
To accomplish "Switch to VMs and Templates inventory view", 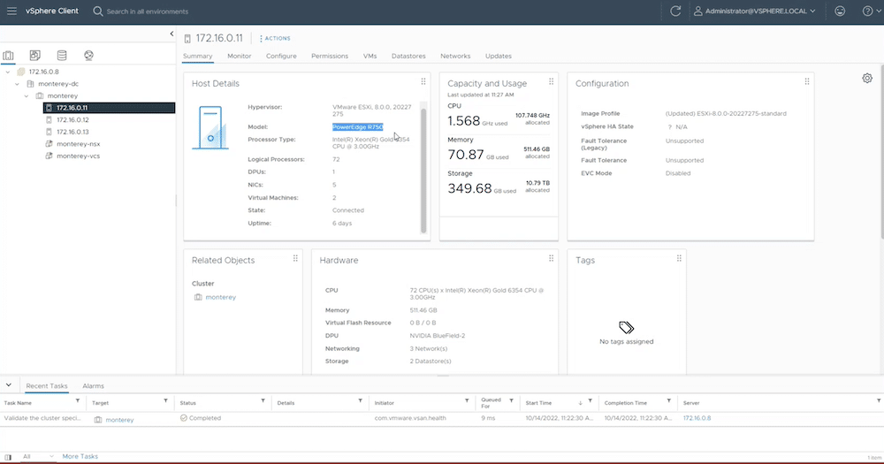I will [35, 56].
